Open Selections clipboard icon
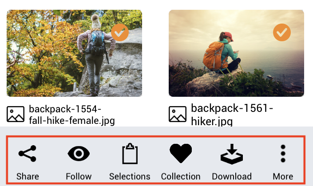This screenshot has height=186, width=313. tap(130, 153)
